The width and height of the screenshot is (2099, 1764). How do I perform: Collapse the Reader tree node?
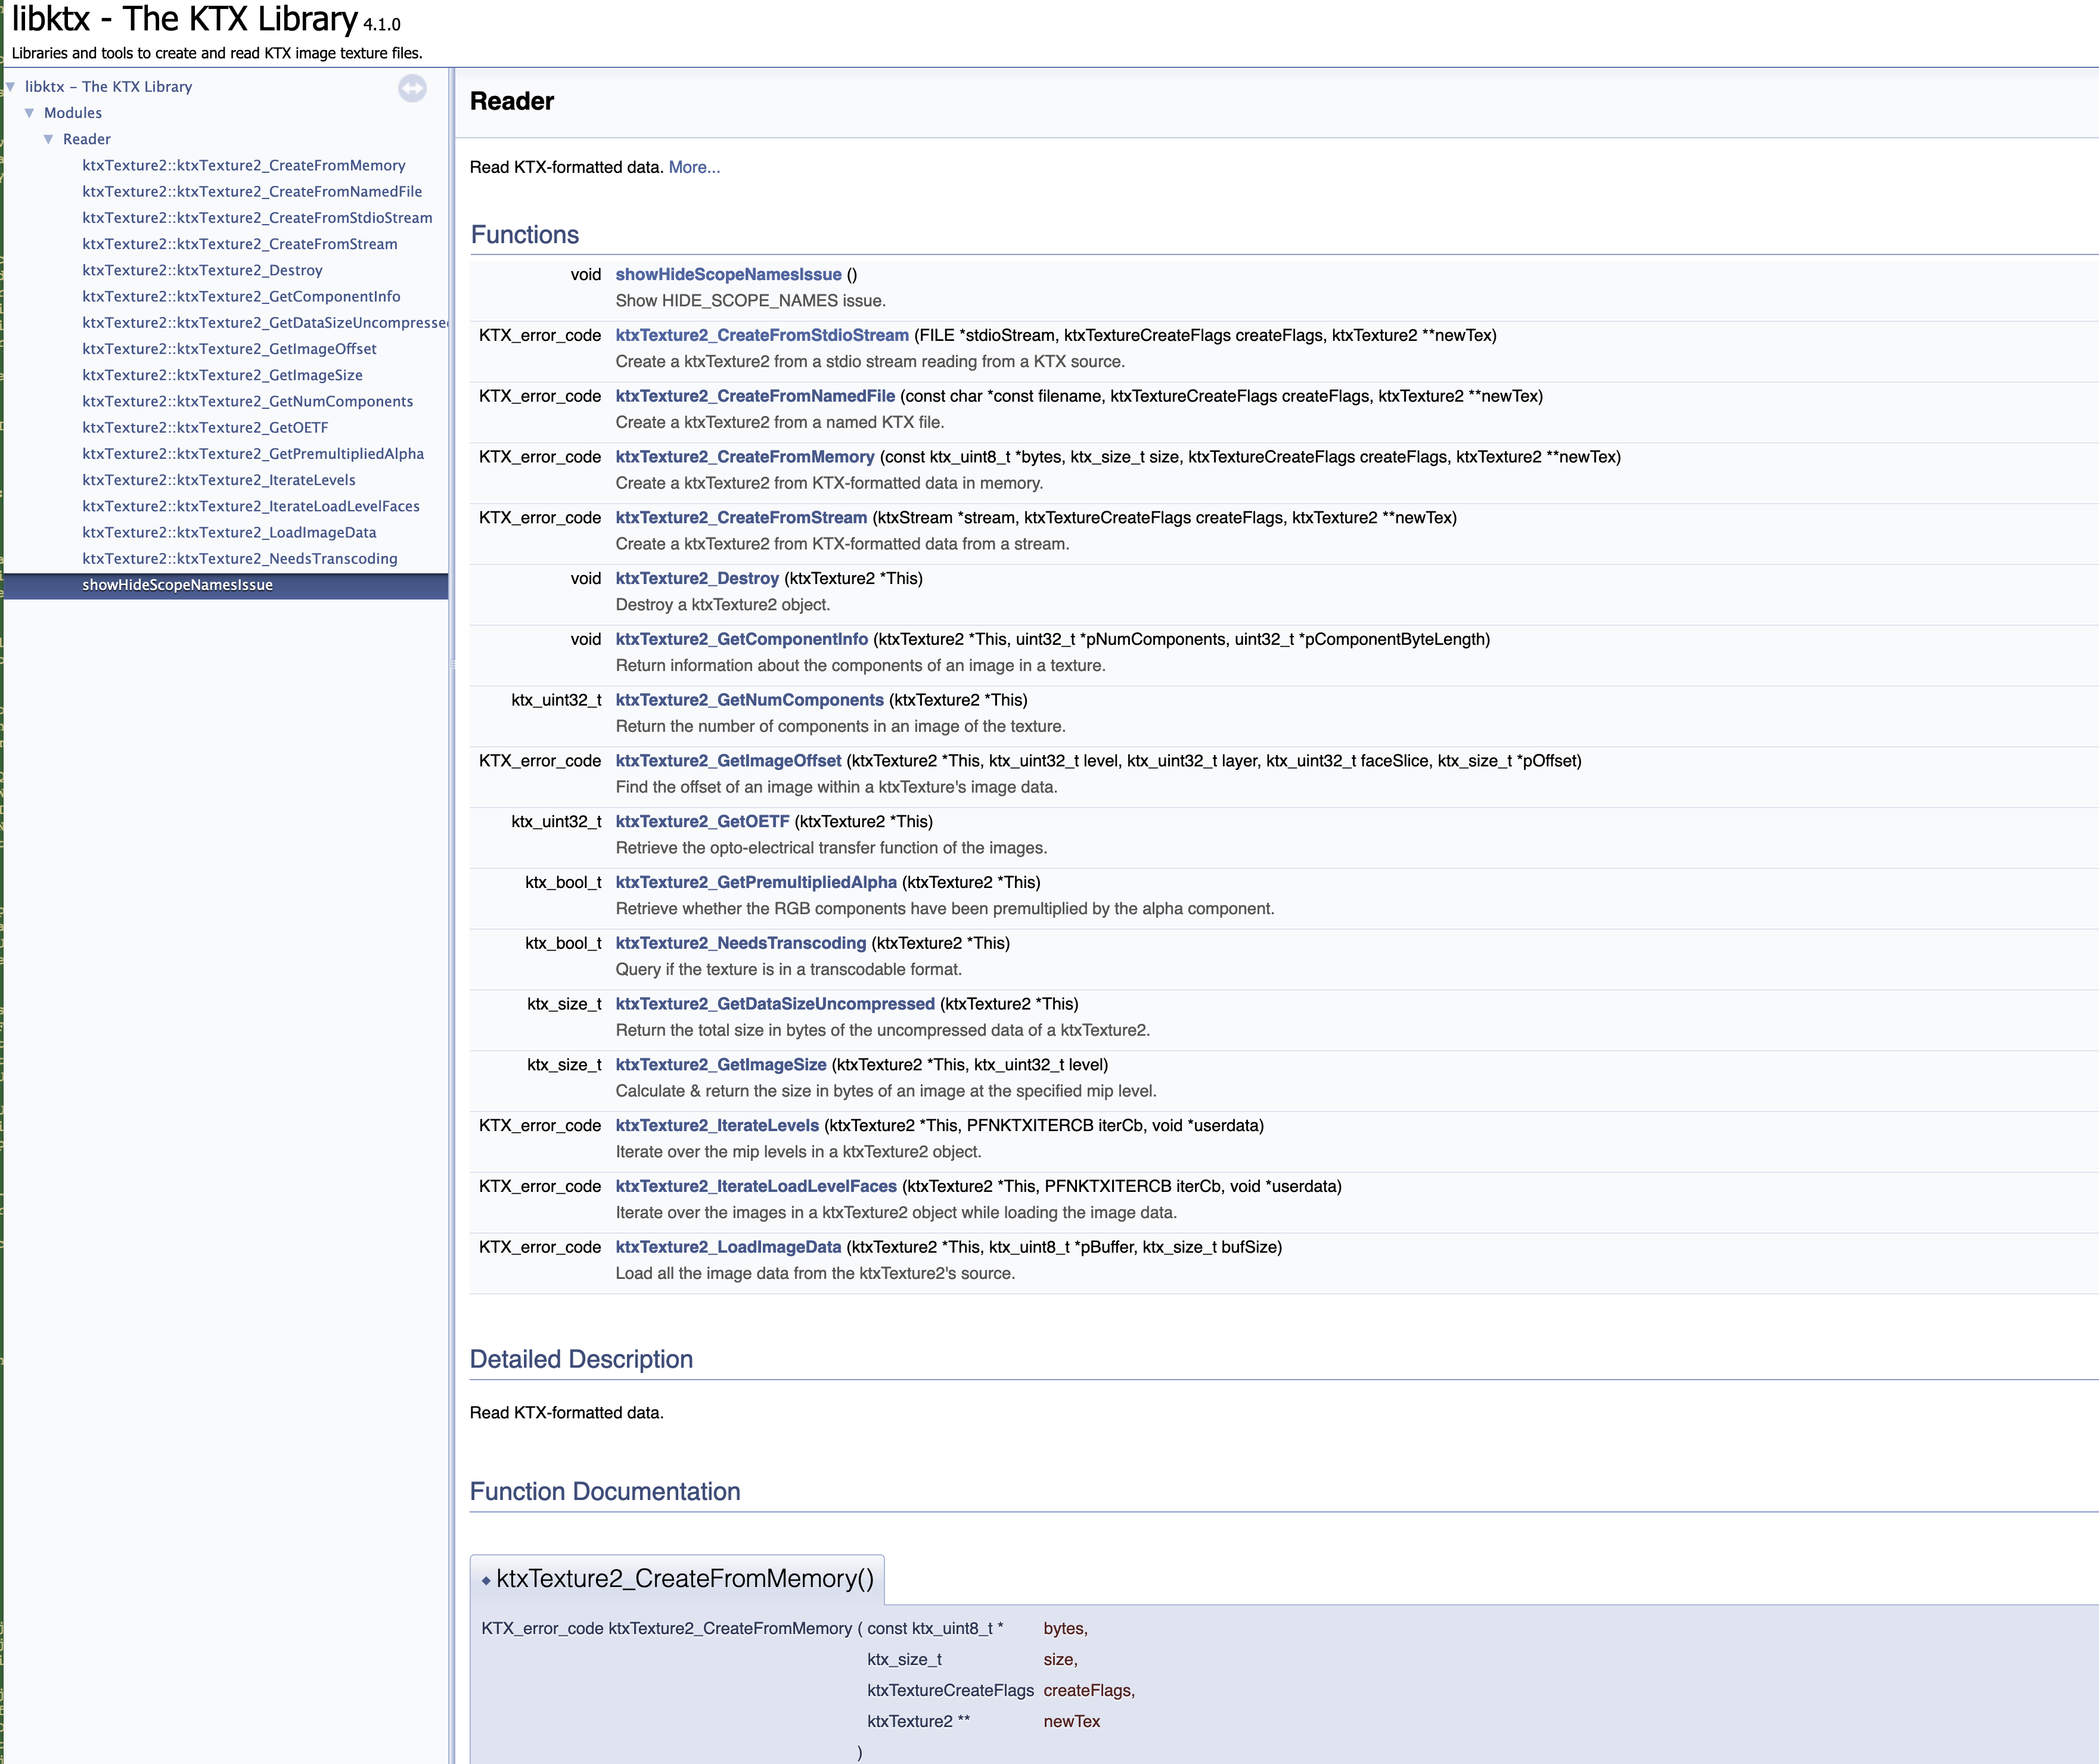pos(48,139)
